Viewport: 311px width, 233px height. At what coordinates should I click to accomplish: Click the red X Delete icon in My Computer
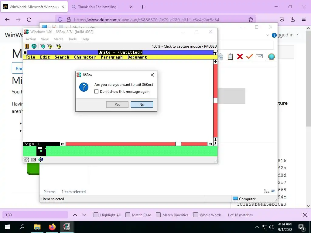tap(240, 56)
